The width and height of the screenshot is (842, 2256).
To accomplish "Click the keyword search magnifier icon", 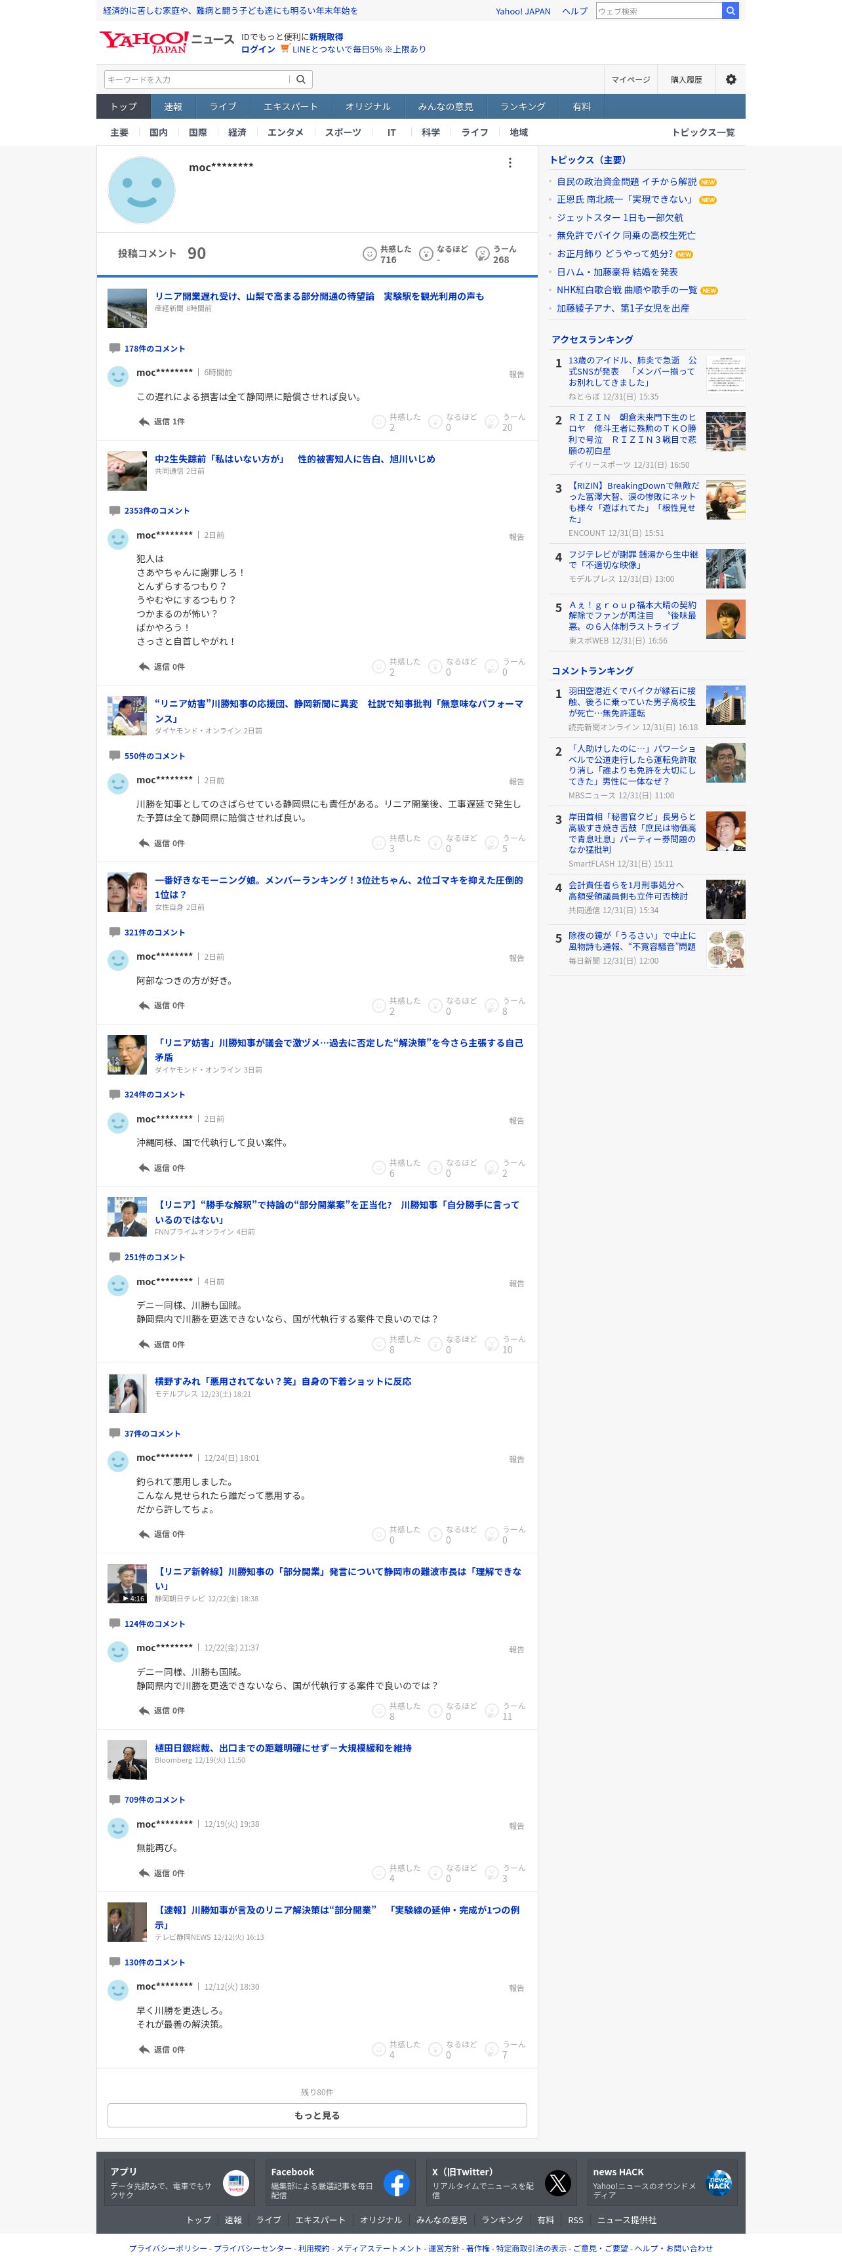I will (300, 79).
